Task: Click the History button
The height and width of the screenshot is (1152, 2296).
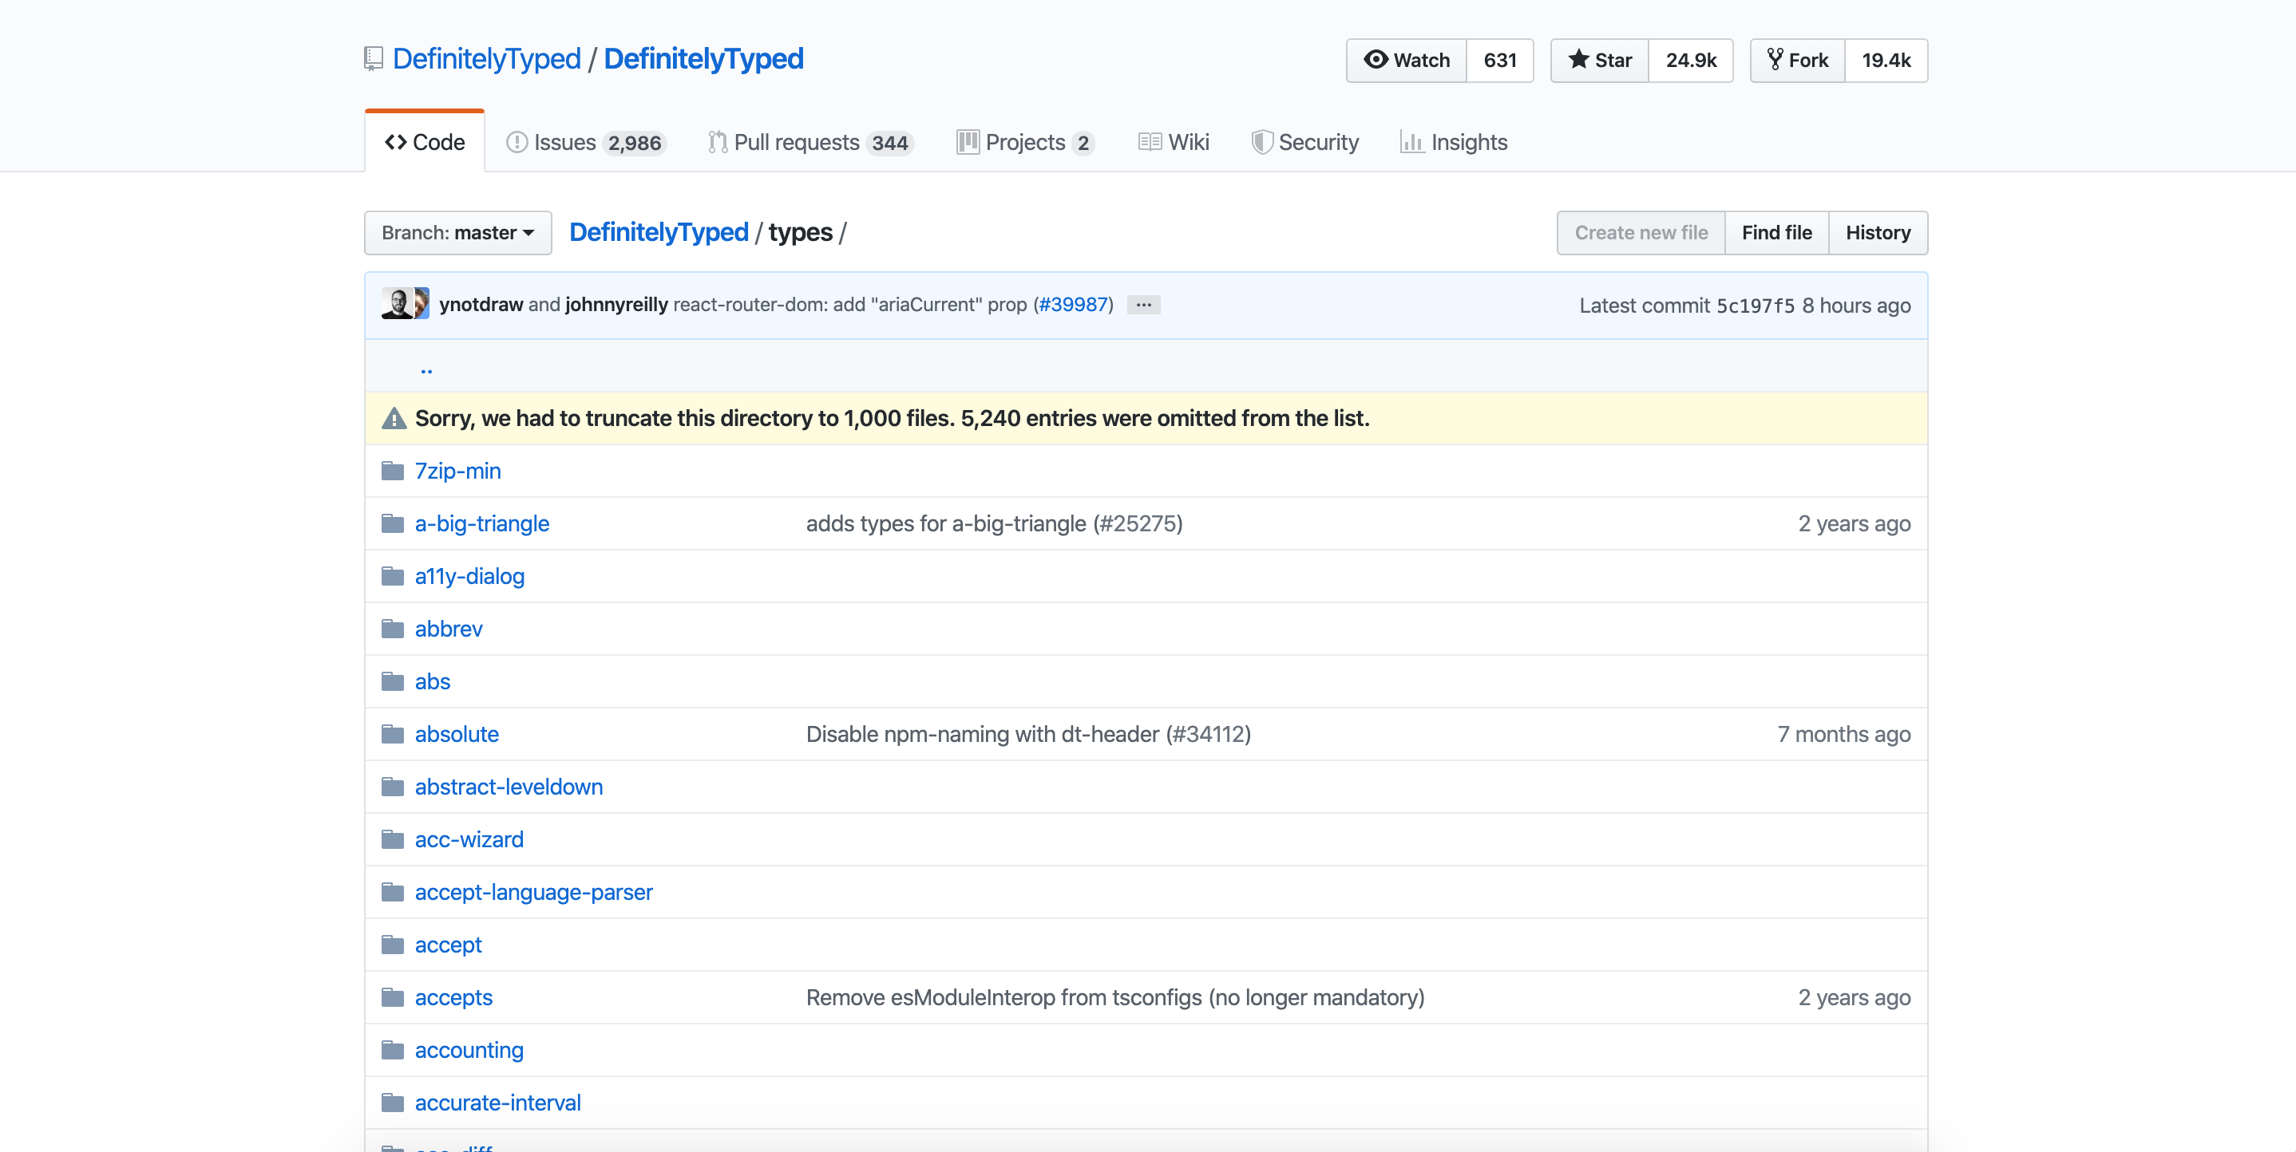Action: point(1878,232)
